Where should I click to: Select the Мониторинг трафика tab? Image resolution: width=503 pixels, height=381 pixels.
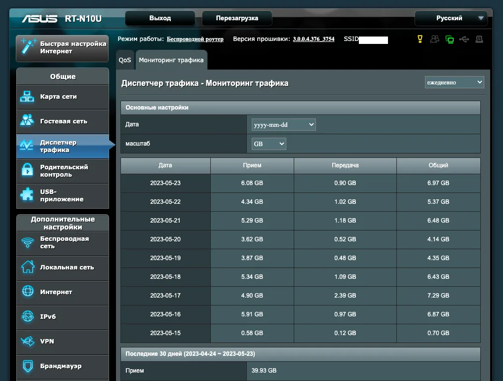(171, 60)
